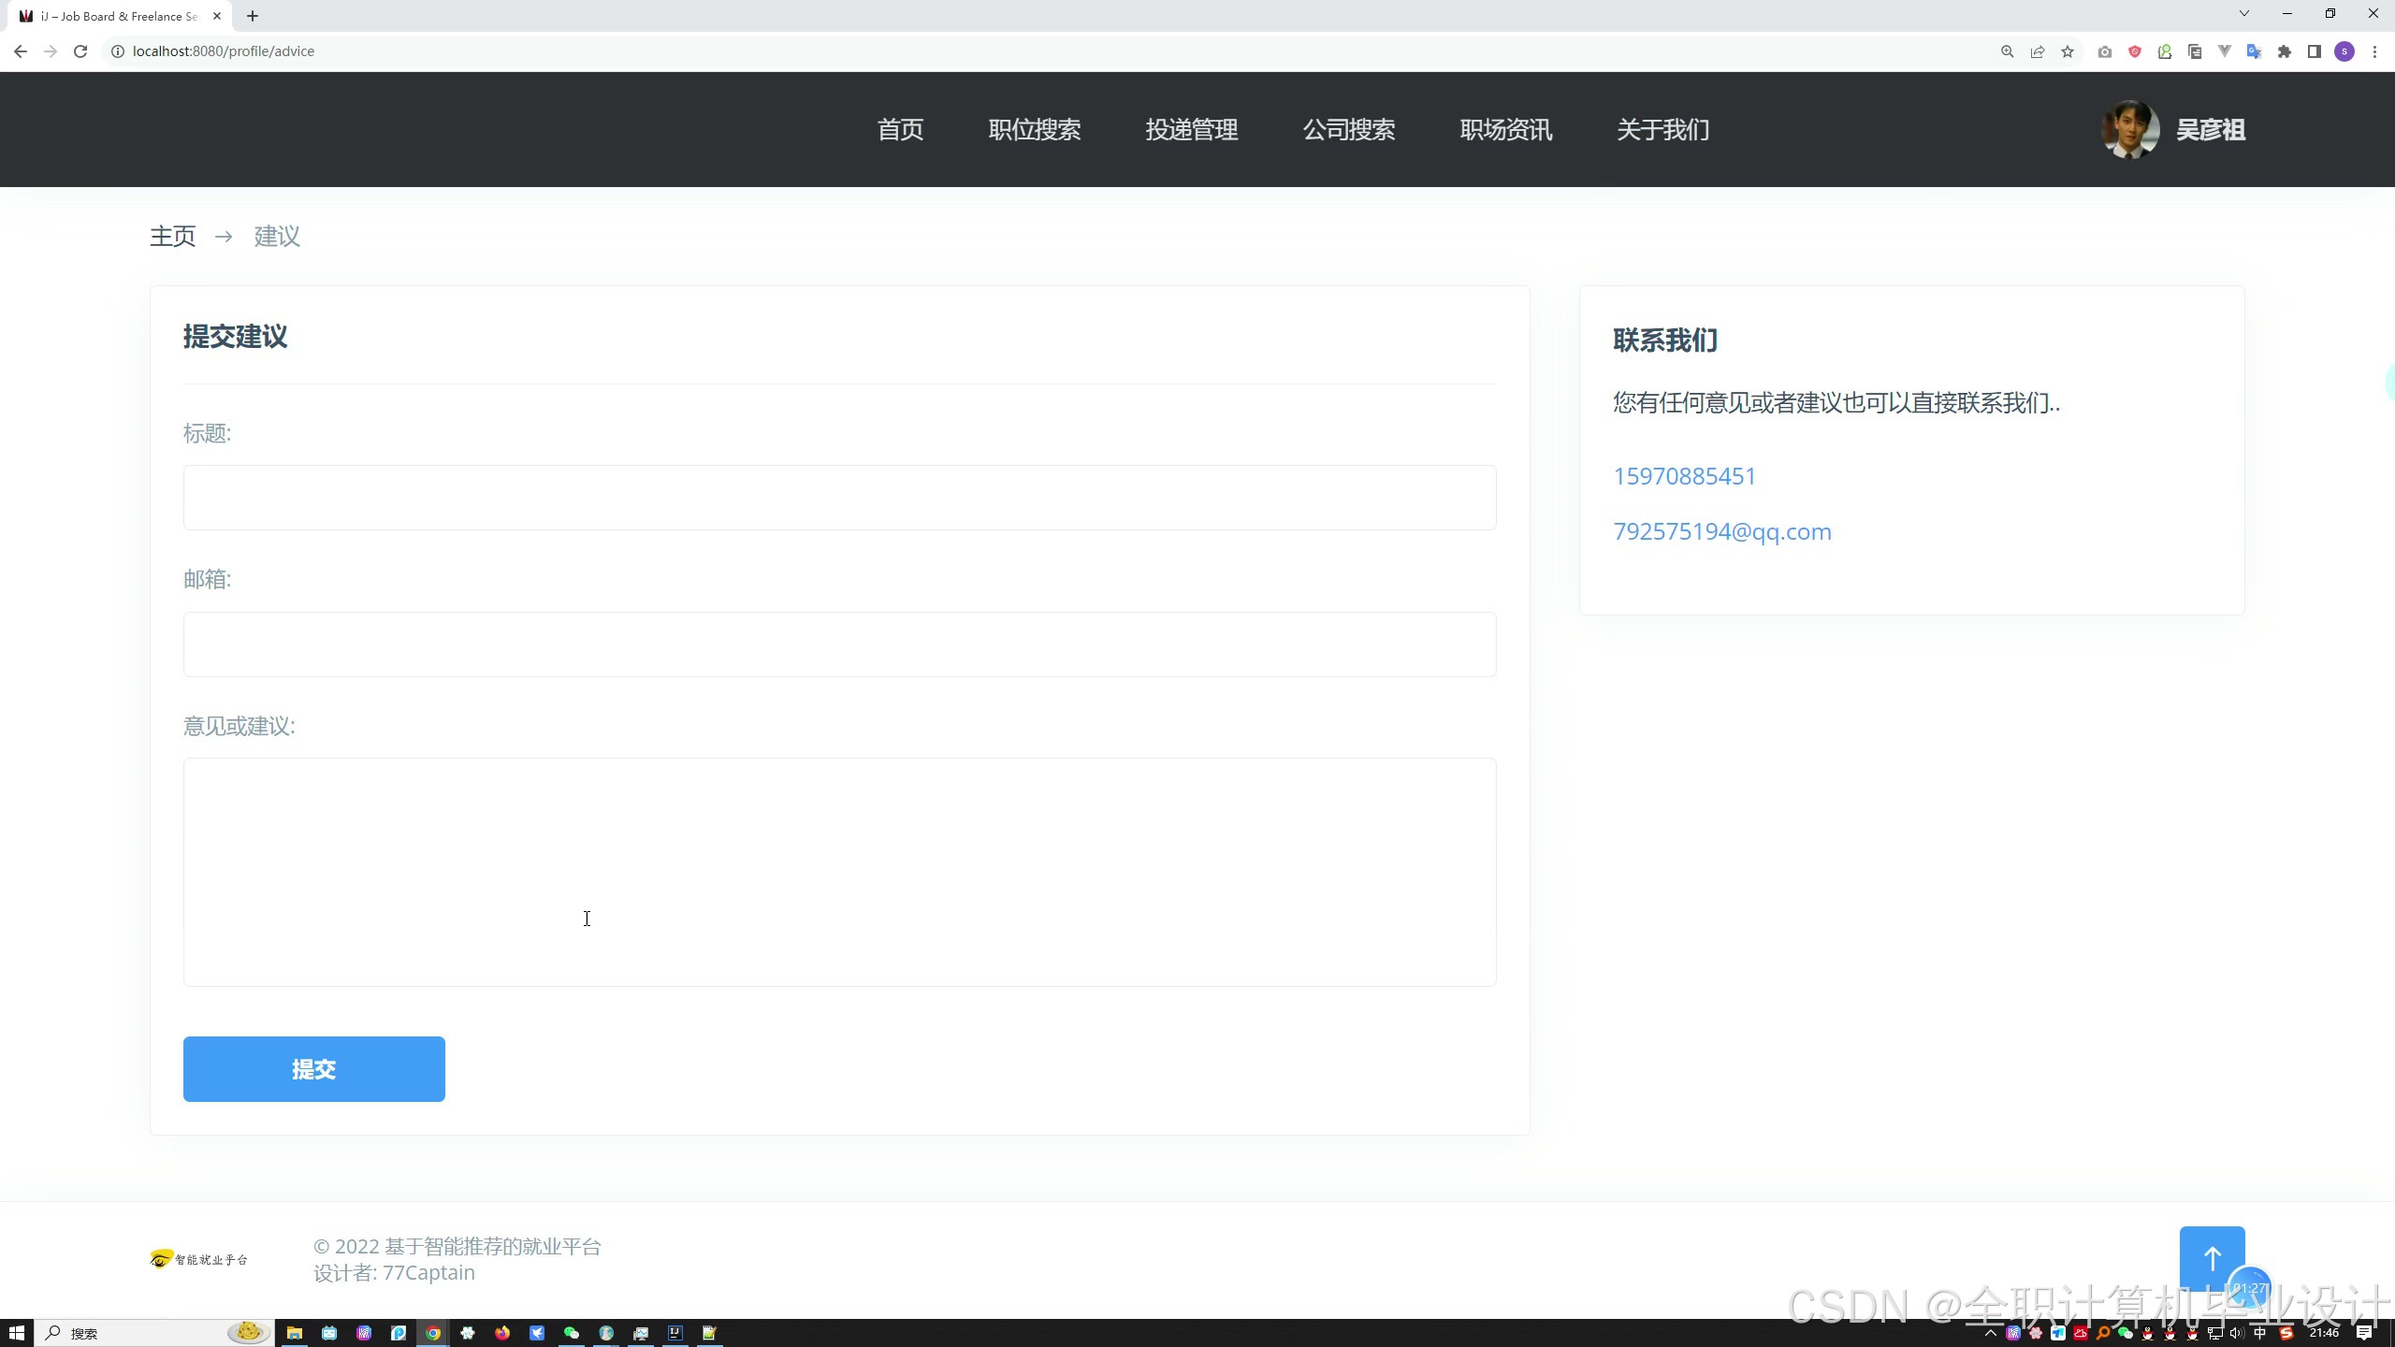Select 职场资讯 in top navigation
The image size is (2395, 1347).
(1506, 129)
